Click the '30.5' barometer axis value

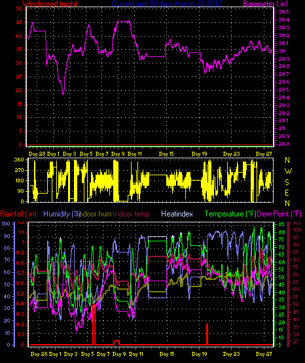283,12
